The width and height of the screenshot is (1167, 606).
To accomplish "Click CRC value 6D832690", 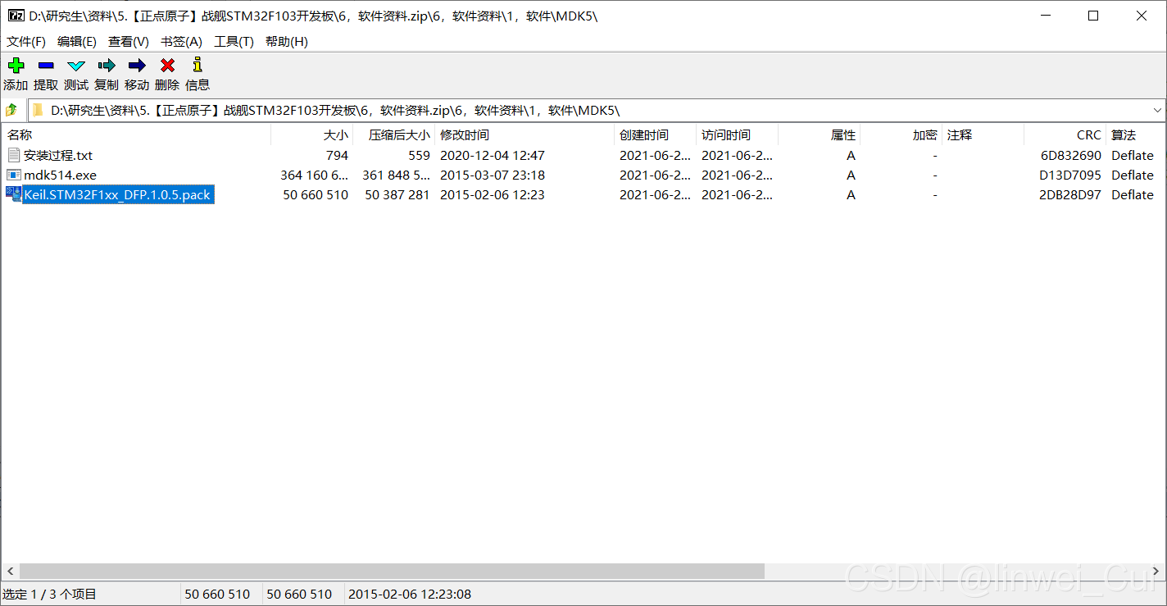I will 1070,155.
